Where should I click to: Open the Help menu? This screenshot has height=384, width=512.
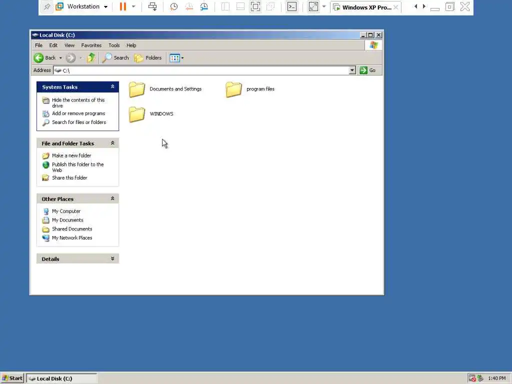[x=131, y=45]
